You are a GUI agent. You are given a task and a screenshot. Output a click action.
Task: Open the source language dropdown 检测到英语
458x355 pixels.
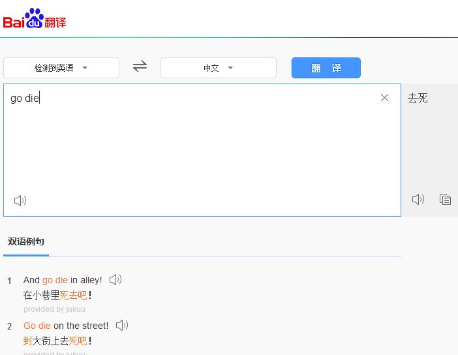[x=61, y=68]
